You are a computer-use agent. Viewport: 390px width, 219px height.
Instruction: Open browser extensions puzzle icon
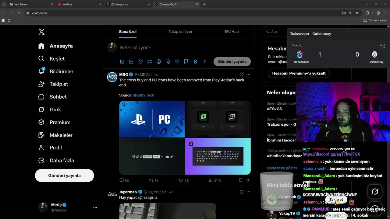[367, 13]
